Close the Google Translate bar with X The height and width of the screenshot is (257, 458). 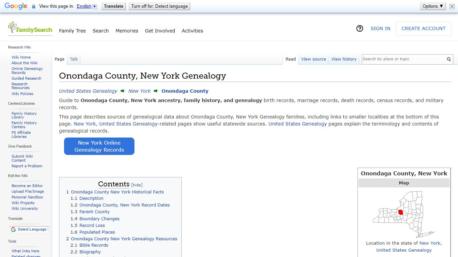pos(452,6)
